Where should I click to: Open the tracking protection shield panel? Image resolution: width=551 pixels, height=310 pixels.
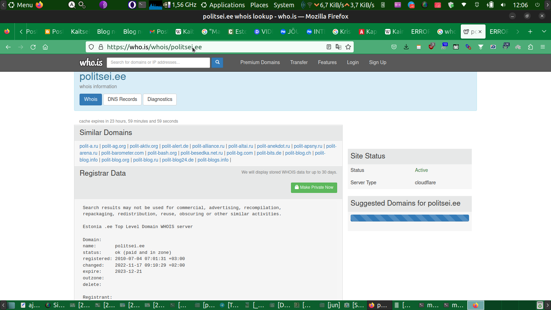point(91,47)
